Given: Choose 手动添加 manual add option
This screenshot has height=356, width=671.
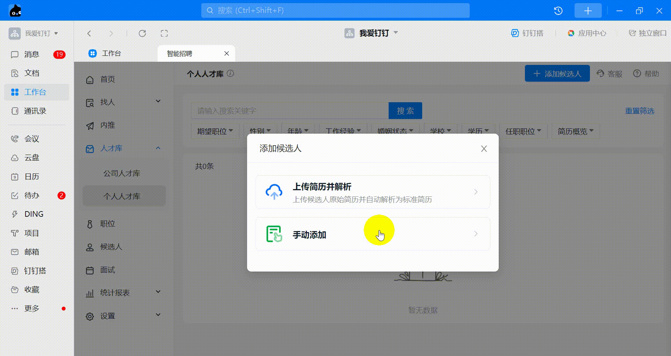Looking at the screenshot, I should [373, 234].
